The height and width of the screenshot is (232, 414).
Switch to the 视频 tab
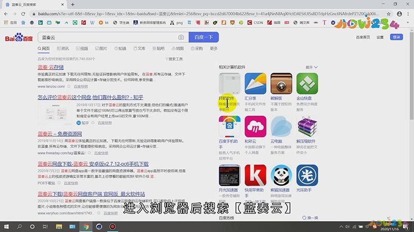pos(82,48)
